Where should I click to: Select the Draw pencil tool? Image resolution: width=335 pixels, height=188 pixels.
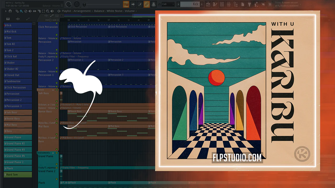coord(17,11)
